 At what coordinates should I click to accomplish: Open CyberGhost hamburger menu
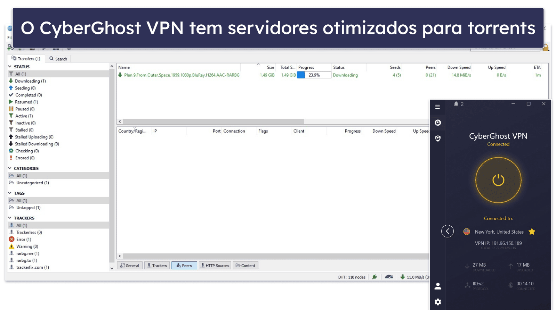coord(437,107)
